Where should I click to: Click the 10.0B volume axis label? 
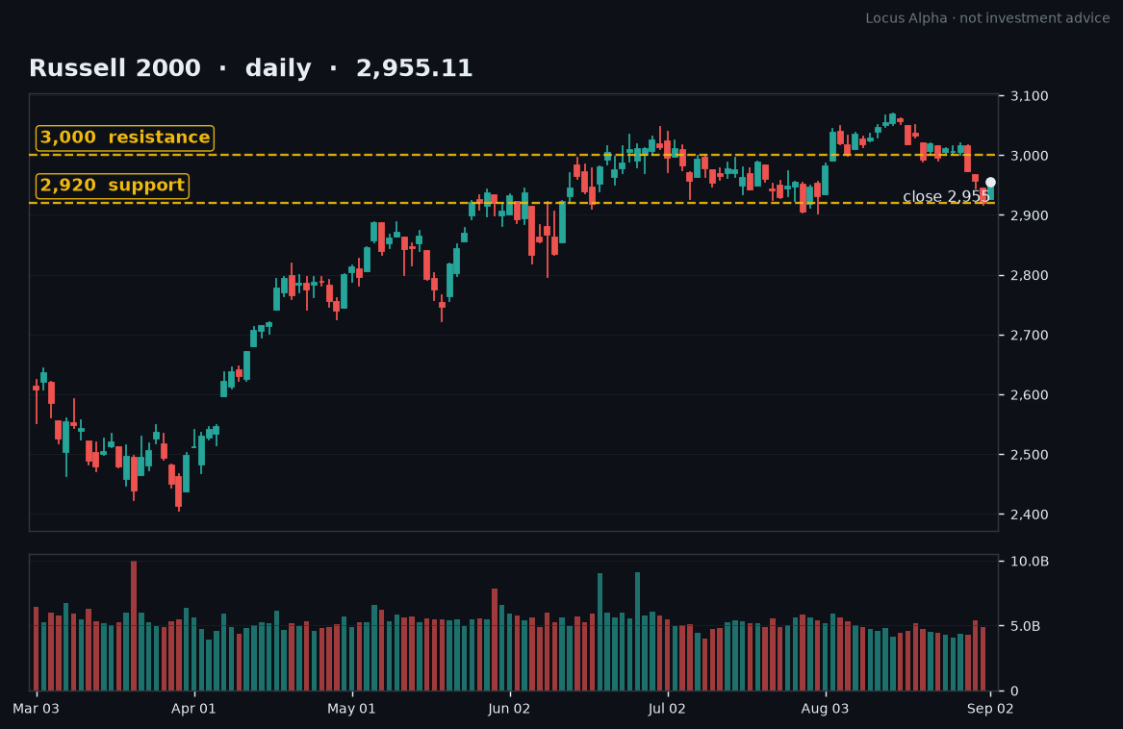click(1030, 562)
